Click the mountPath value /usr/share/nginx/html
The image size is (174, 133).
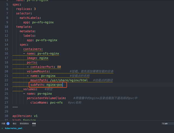69,80
